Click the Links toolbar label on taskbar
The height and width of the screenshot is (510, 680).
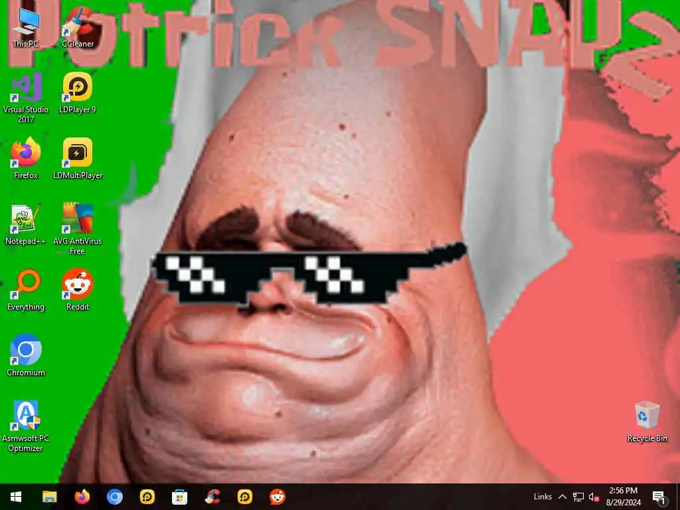click(543, 497)
